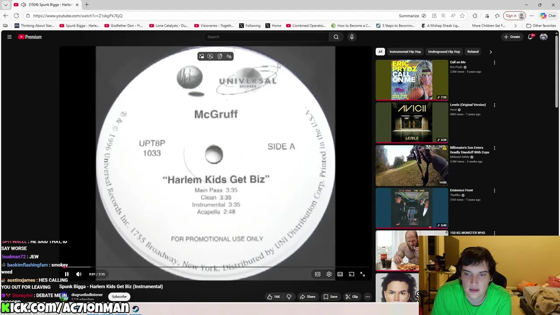The width and height of the screenshot is (560, 315).
Task: Select the Instrumental Hip Hop chip
Action: [405, 52]
